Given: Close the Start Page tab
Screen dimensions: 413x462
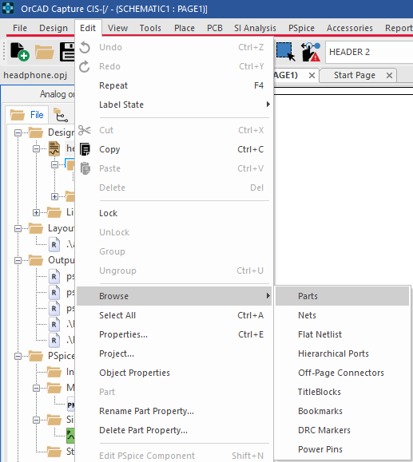Looking at the screenshot, I should [389, 76].
